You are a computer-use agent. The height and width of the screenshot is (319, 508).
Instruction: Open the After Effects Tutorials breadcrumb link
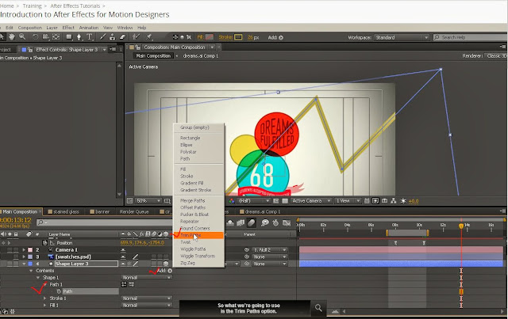click(x=75, y=6)
